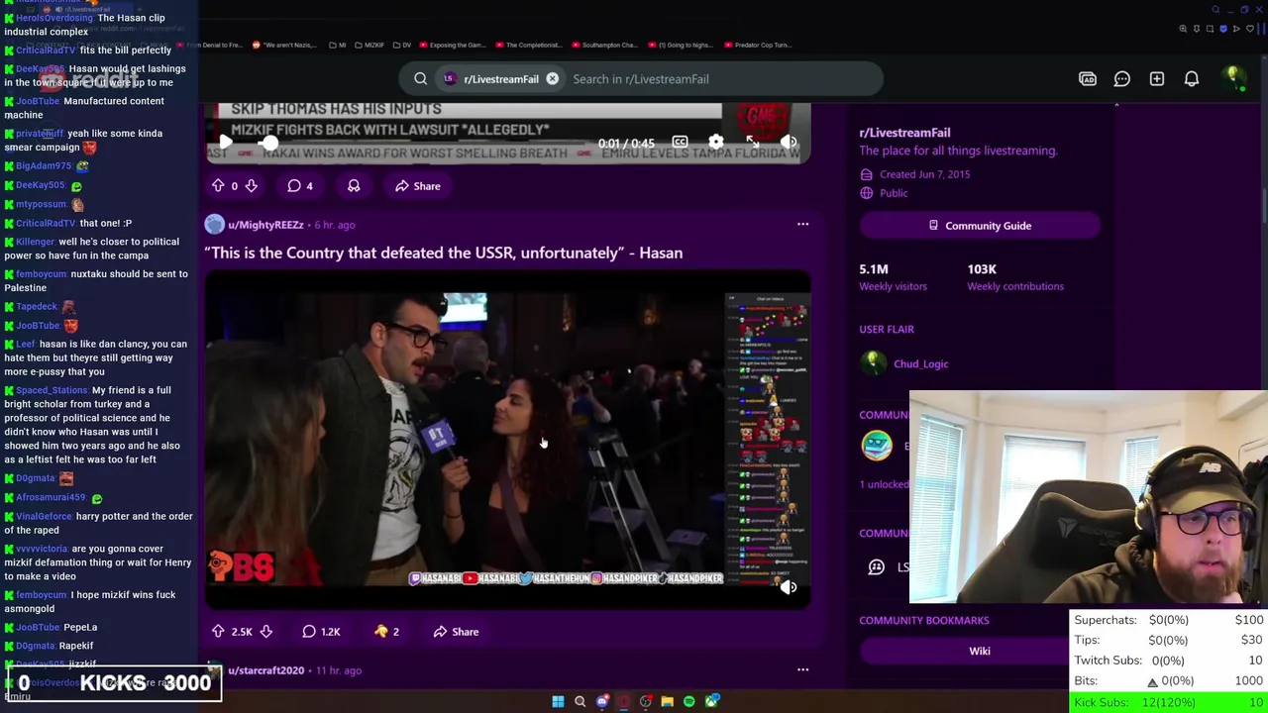The height and width of the screenshot is (713, 1268).
Task: Open 'We aren't Nazis...' bookmark
Action: pos(286,45)
